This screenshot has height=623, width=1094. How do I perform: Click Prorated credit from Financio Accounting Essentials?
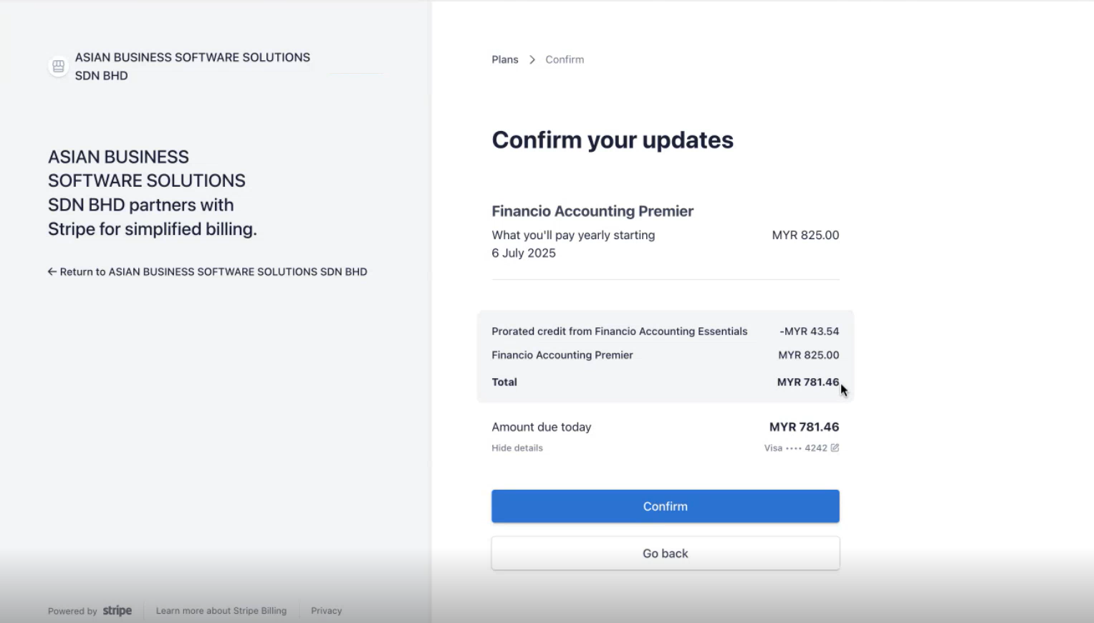point(619,332)
